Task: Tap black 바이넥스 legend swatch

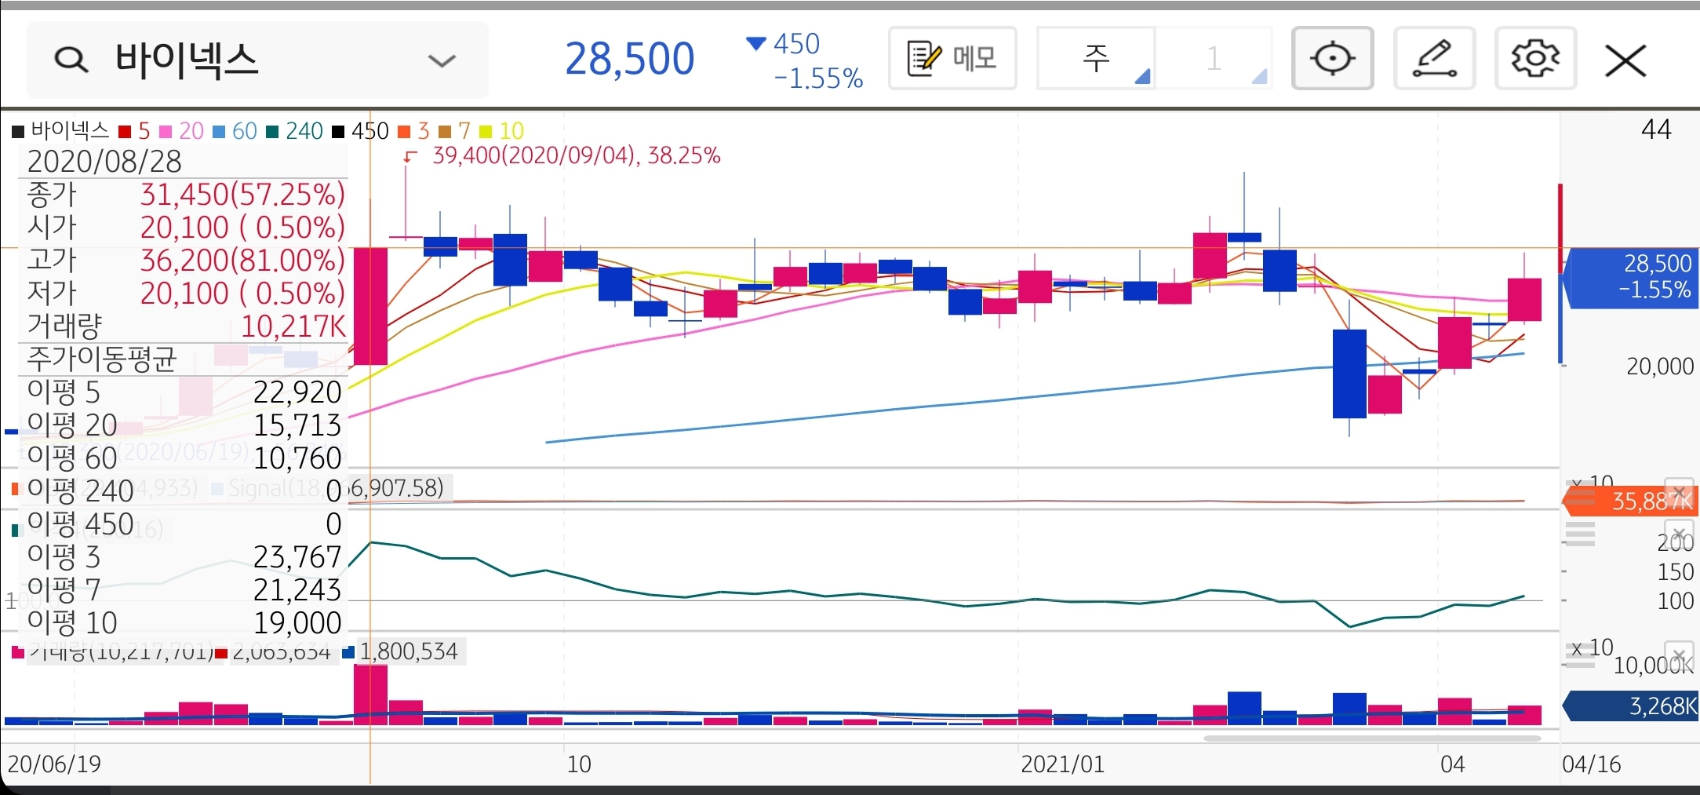Action: tap(18, 131)
